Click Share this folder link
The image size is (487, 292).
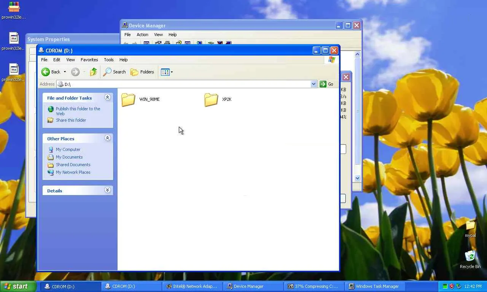click(71, 120)
